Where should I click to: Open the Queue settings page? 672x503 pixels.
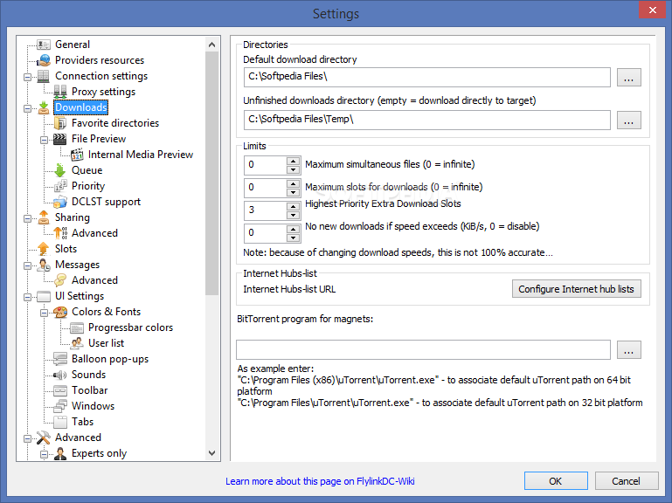87,170
